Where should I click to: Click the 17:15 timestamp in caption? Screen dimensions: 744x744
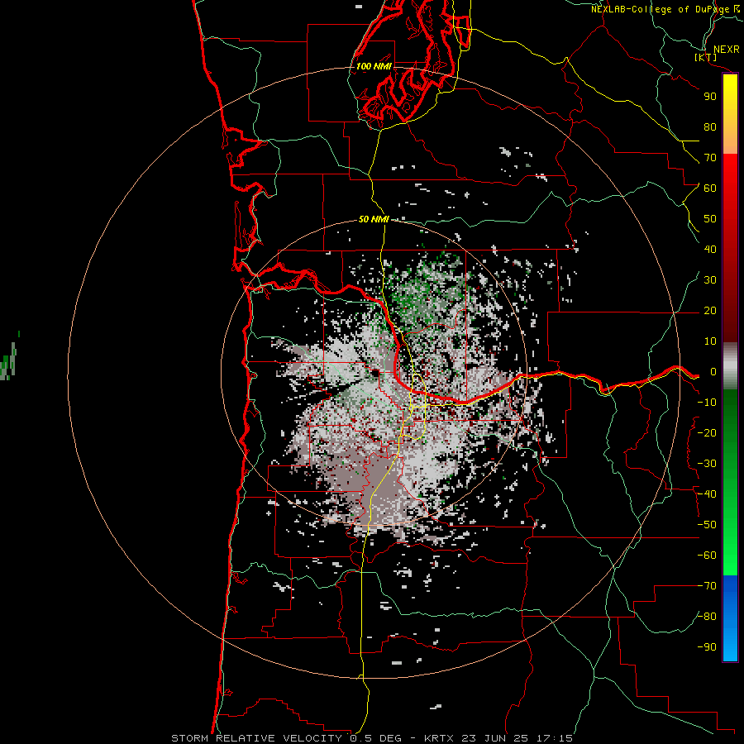554,738
